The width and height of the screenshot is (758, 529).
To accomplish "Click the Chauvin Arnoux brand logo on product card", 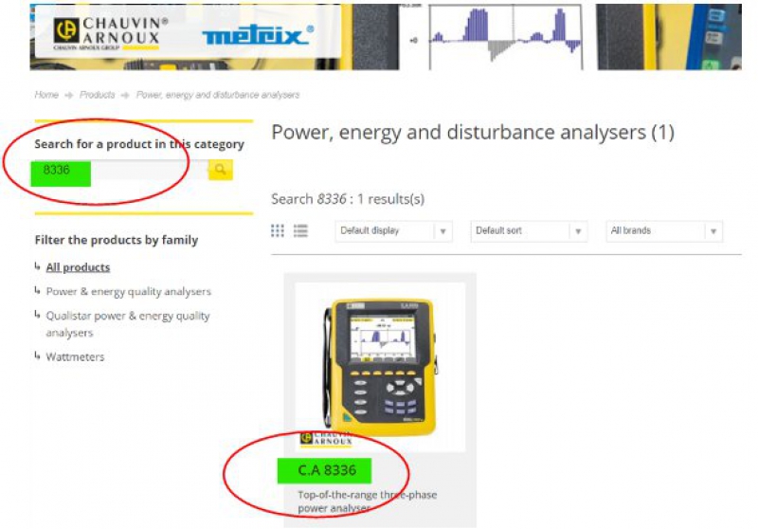I will click(326, 438).
